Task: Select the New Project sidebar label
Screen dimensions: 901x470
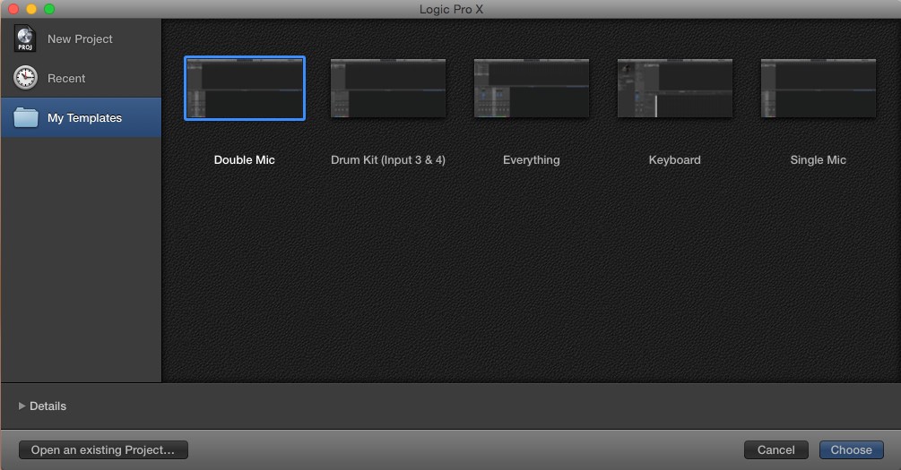Action: 80,39
